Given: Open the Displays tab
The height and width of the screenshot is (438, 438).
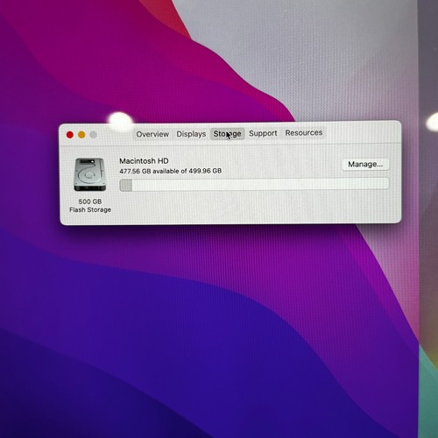Looking at the screenshot, I should (x=191, y=134).
